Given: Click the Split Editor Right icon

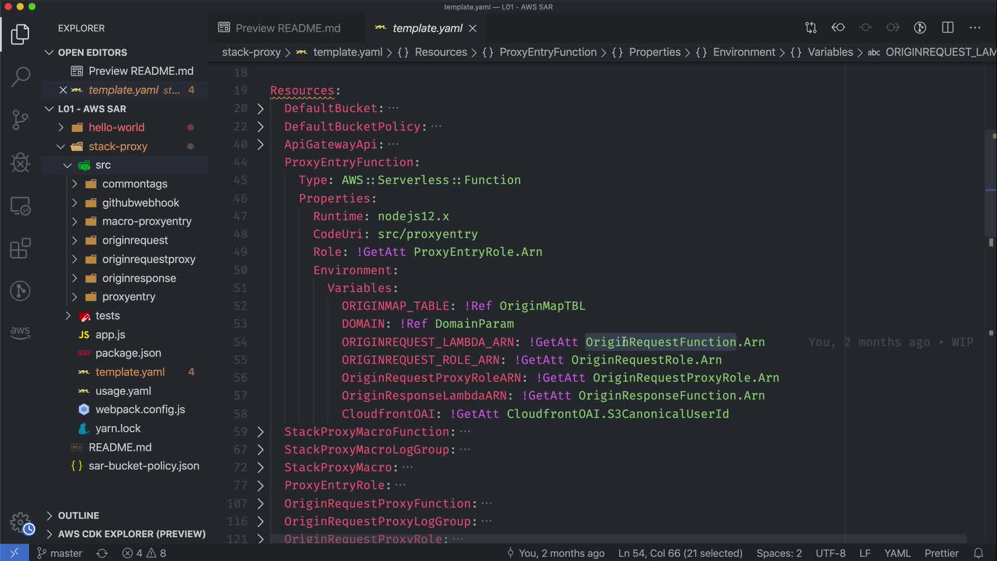Looking at the screenshot, I should [x=948, y=28].
